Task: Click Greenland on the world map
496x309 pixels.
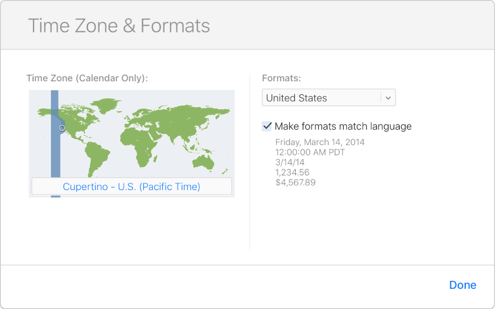Action: click(x=107, y=104)
